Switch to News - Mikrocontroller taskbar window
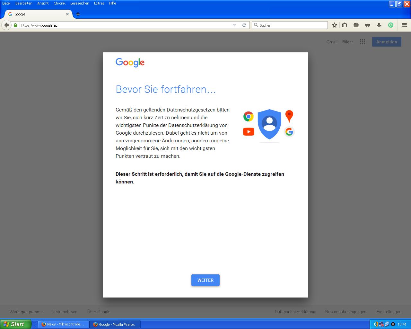The width and height of the screenshot is (411, 329). coord(63,324)
